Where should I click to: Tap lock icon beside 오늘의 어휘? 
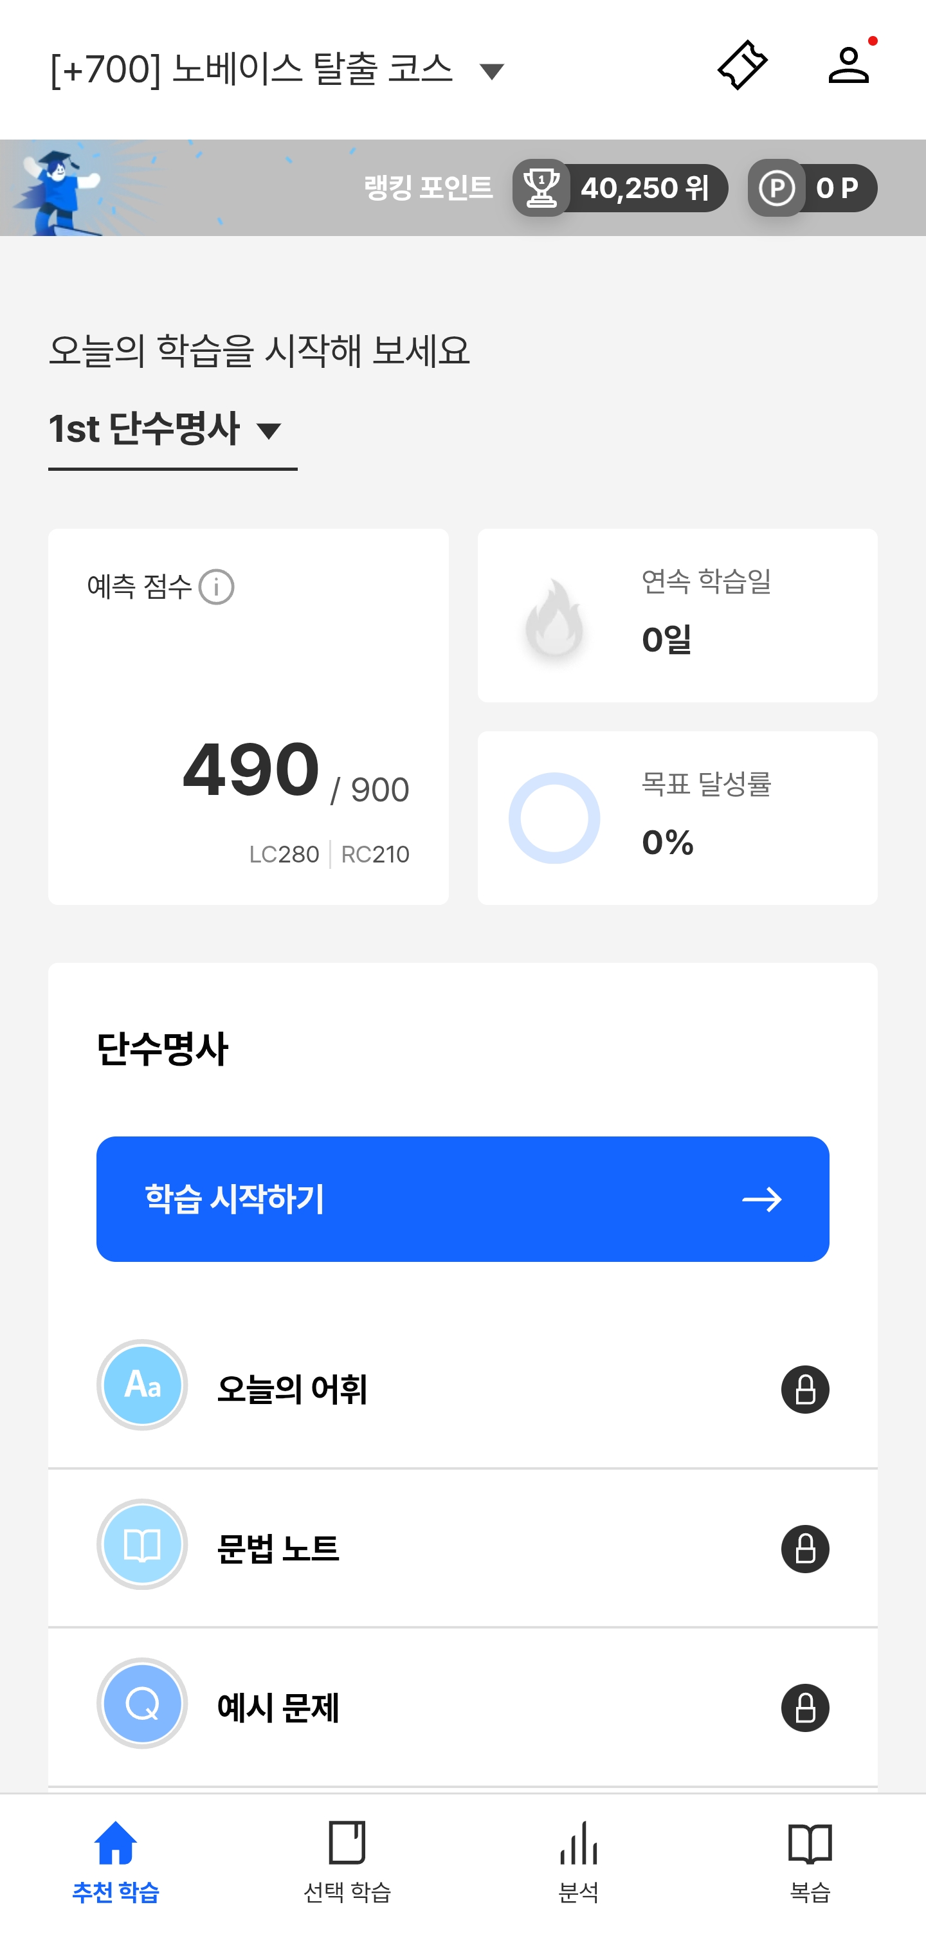[804, 1389]
